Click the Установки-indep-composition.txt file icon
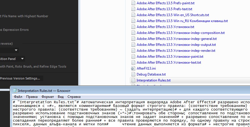 [133, 33]
